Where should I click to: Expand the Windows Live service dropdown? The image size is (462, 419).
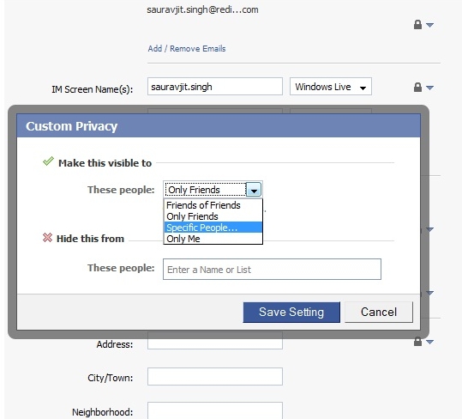[x=331, y=87]
